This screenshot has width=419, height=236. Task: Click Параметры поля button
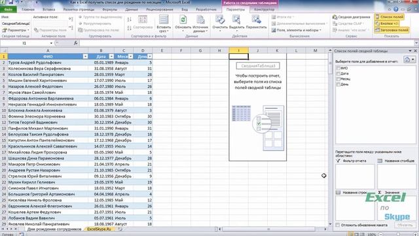pos(50,30)
